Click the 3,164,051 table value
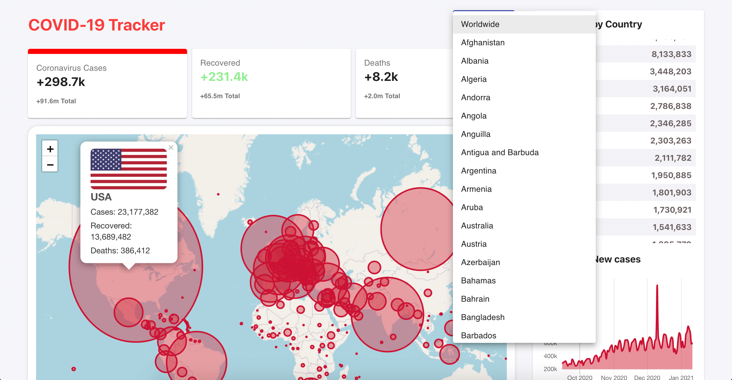This screenshot has width=732, height=380. pyautogui.click(x=672, y=89)
